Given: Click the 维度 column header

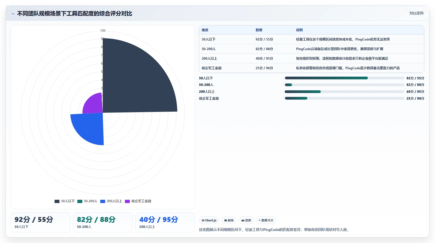Looking at the screenshot, I should click(x=205, y=30).
